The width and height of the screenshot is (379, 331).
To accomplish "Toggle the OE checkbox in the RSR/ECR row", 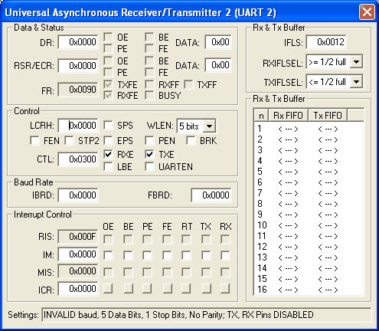I will pyautogui.click(x=108, y=61).
